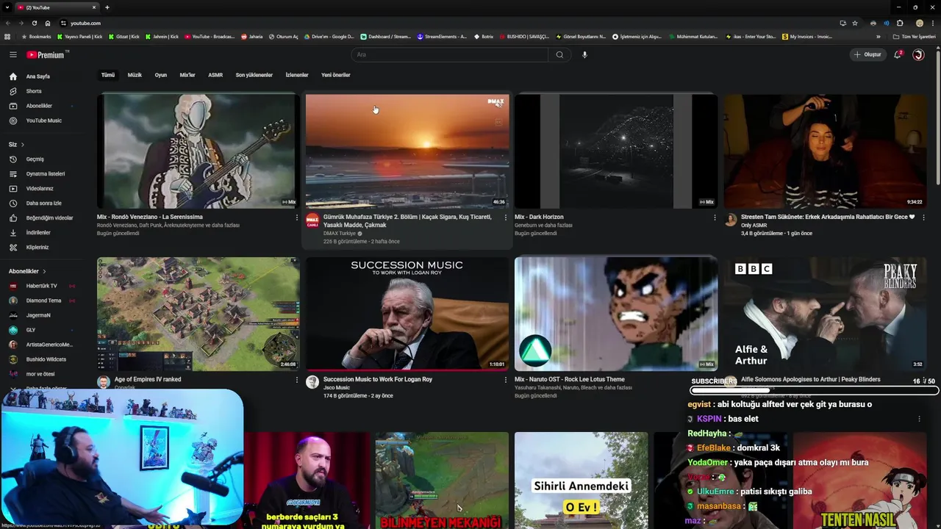Image resolution: width=941 pixels, height=529 pixels.
Task: Open the Gümrük Muhafaza sunset thumbnail
Action: tap(407, 151)
